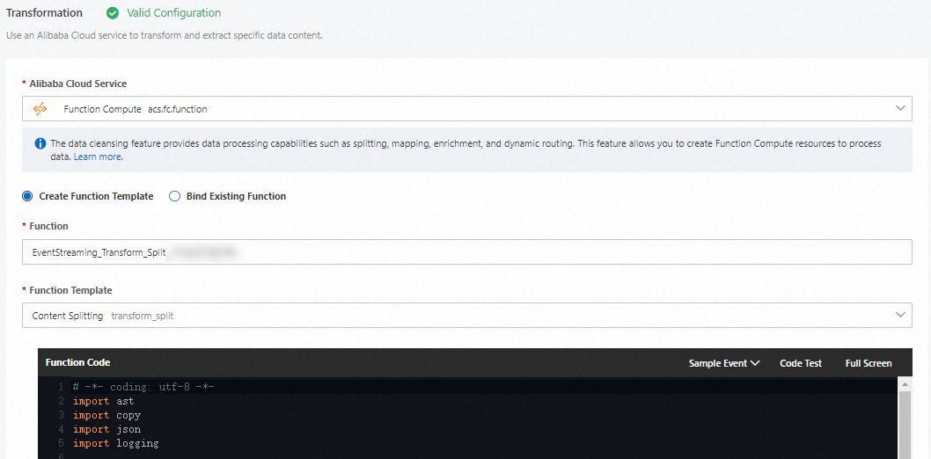Expand the Function Template dropdown

(x=466, y=316)
